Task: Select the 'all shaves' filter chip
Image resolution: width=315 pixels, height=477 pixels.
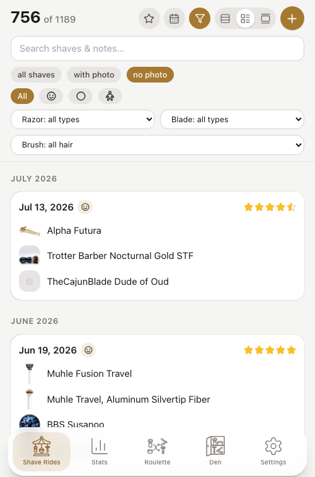Action: point(36,75)
